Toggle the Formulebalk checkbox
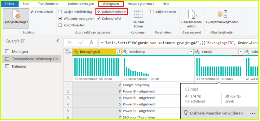Screen dimensions: 260x121 pos(32,12)
